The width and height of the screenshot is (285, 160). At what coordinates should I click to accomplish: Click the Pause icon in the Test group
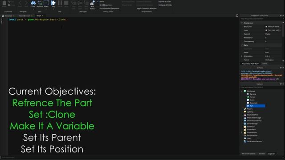click(60, 3)
